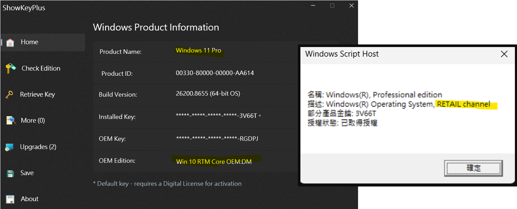Click the Product Name: label
This screenshot has height=209, width=517.
[x=121, y=52]
